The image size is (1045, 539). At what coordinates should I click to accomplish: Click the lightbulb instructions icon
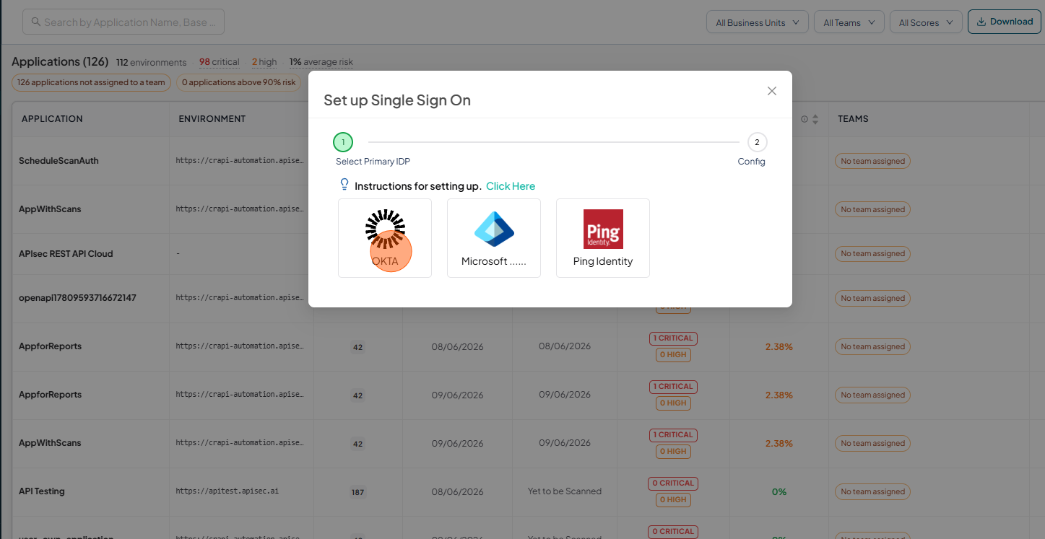click(344, 185)
